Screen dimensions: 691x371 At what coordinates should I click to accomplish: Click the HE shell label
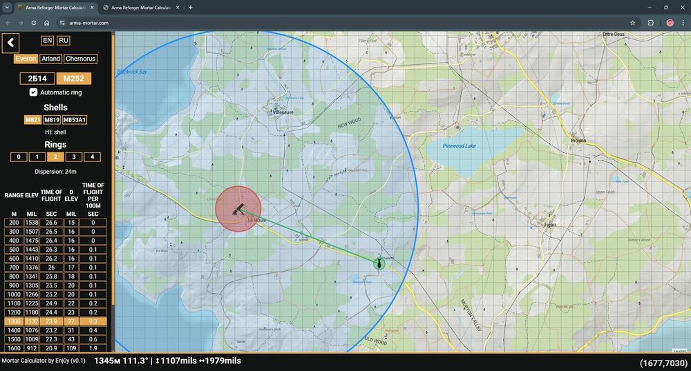[55, 132]
